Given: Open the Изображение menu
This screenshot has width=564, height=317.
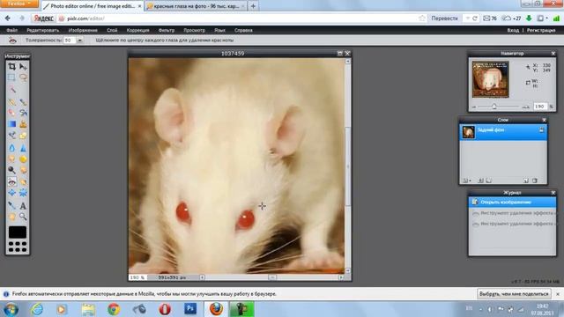Looking at the screenshot, I should click(x=83, y=30).
